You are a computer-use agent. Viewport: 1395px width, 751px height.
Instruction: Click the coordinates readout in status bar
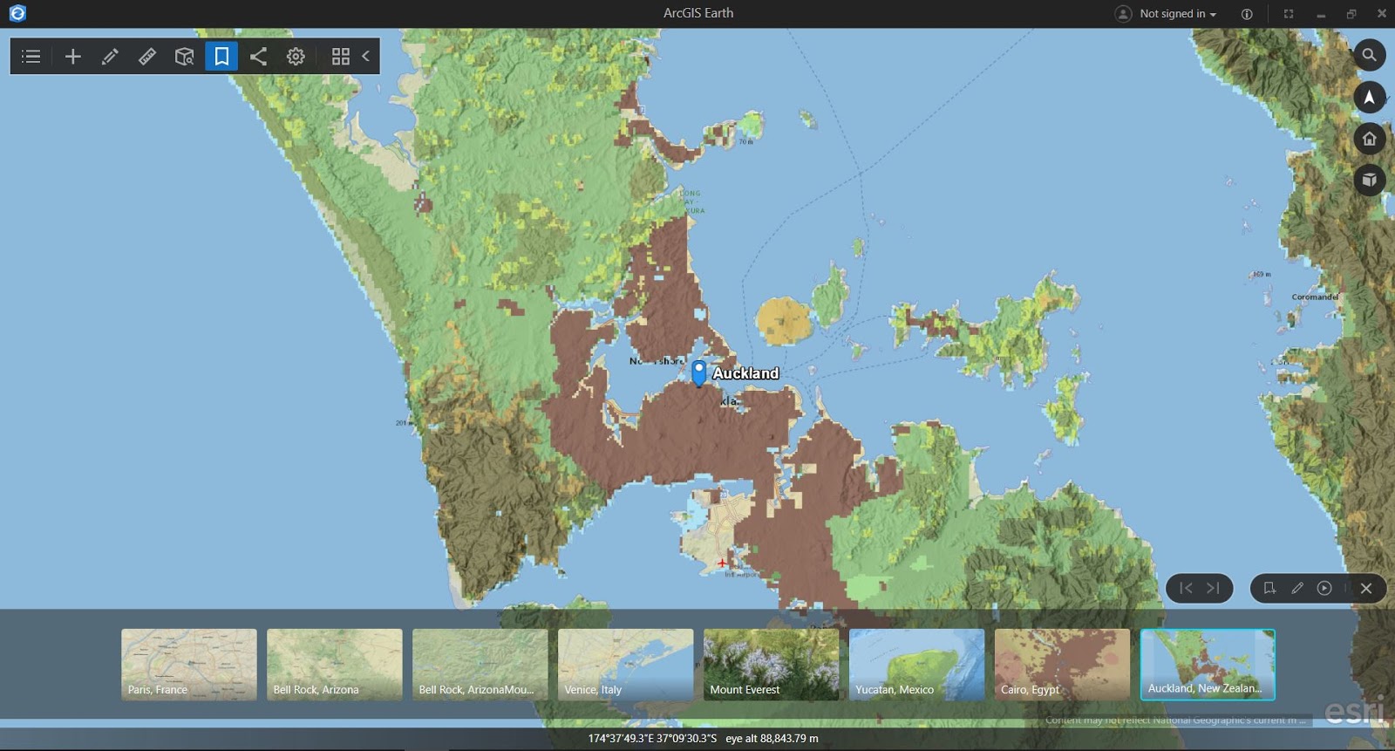coord(652,739)
